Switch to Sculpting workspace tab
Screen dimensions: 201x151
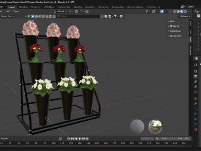point(36,7)
